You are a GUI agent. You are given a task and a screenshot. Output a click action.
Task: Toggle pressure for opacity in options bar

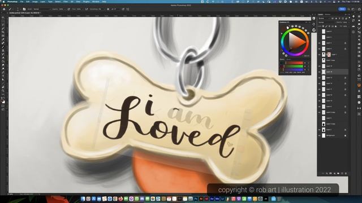tap(68, 9)
